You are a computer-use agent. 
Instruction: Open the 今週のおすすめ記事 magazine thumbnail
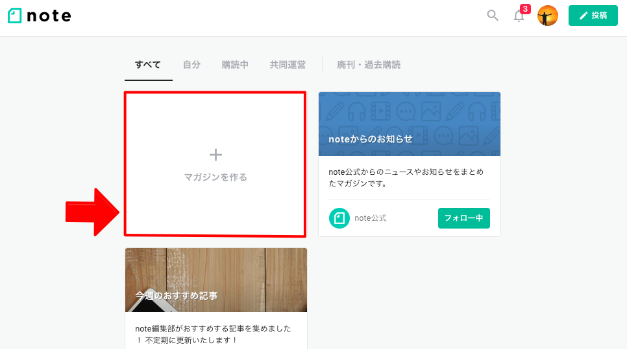[x=216, y=280]
